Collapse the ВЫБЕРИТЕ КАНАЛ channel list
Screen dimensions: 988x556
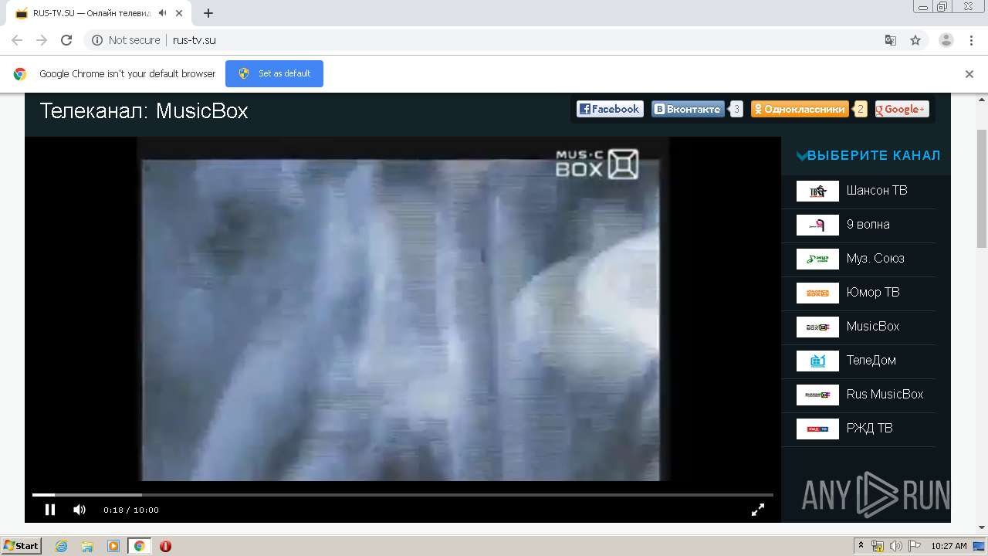click(868, 155)
